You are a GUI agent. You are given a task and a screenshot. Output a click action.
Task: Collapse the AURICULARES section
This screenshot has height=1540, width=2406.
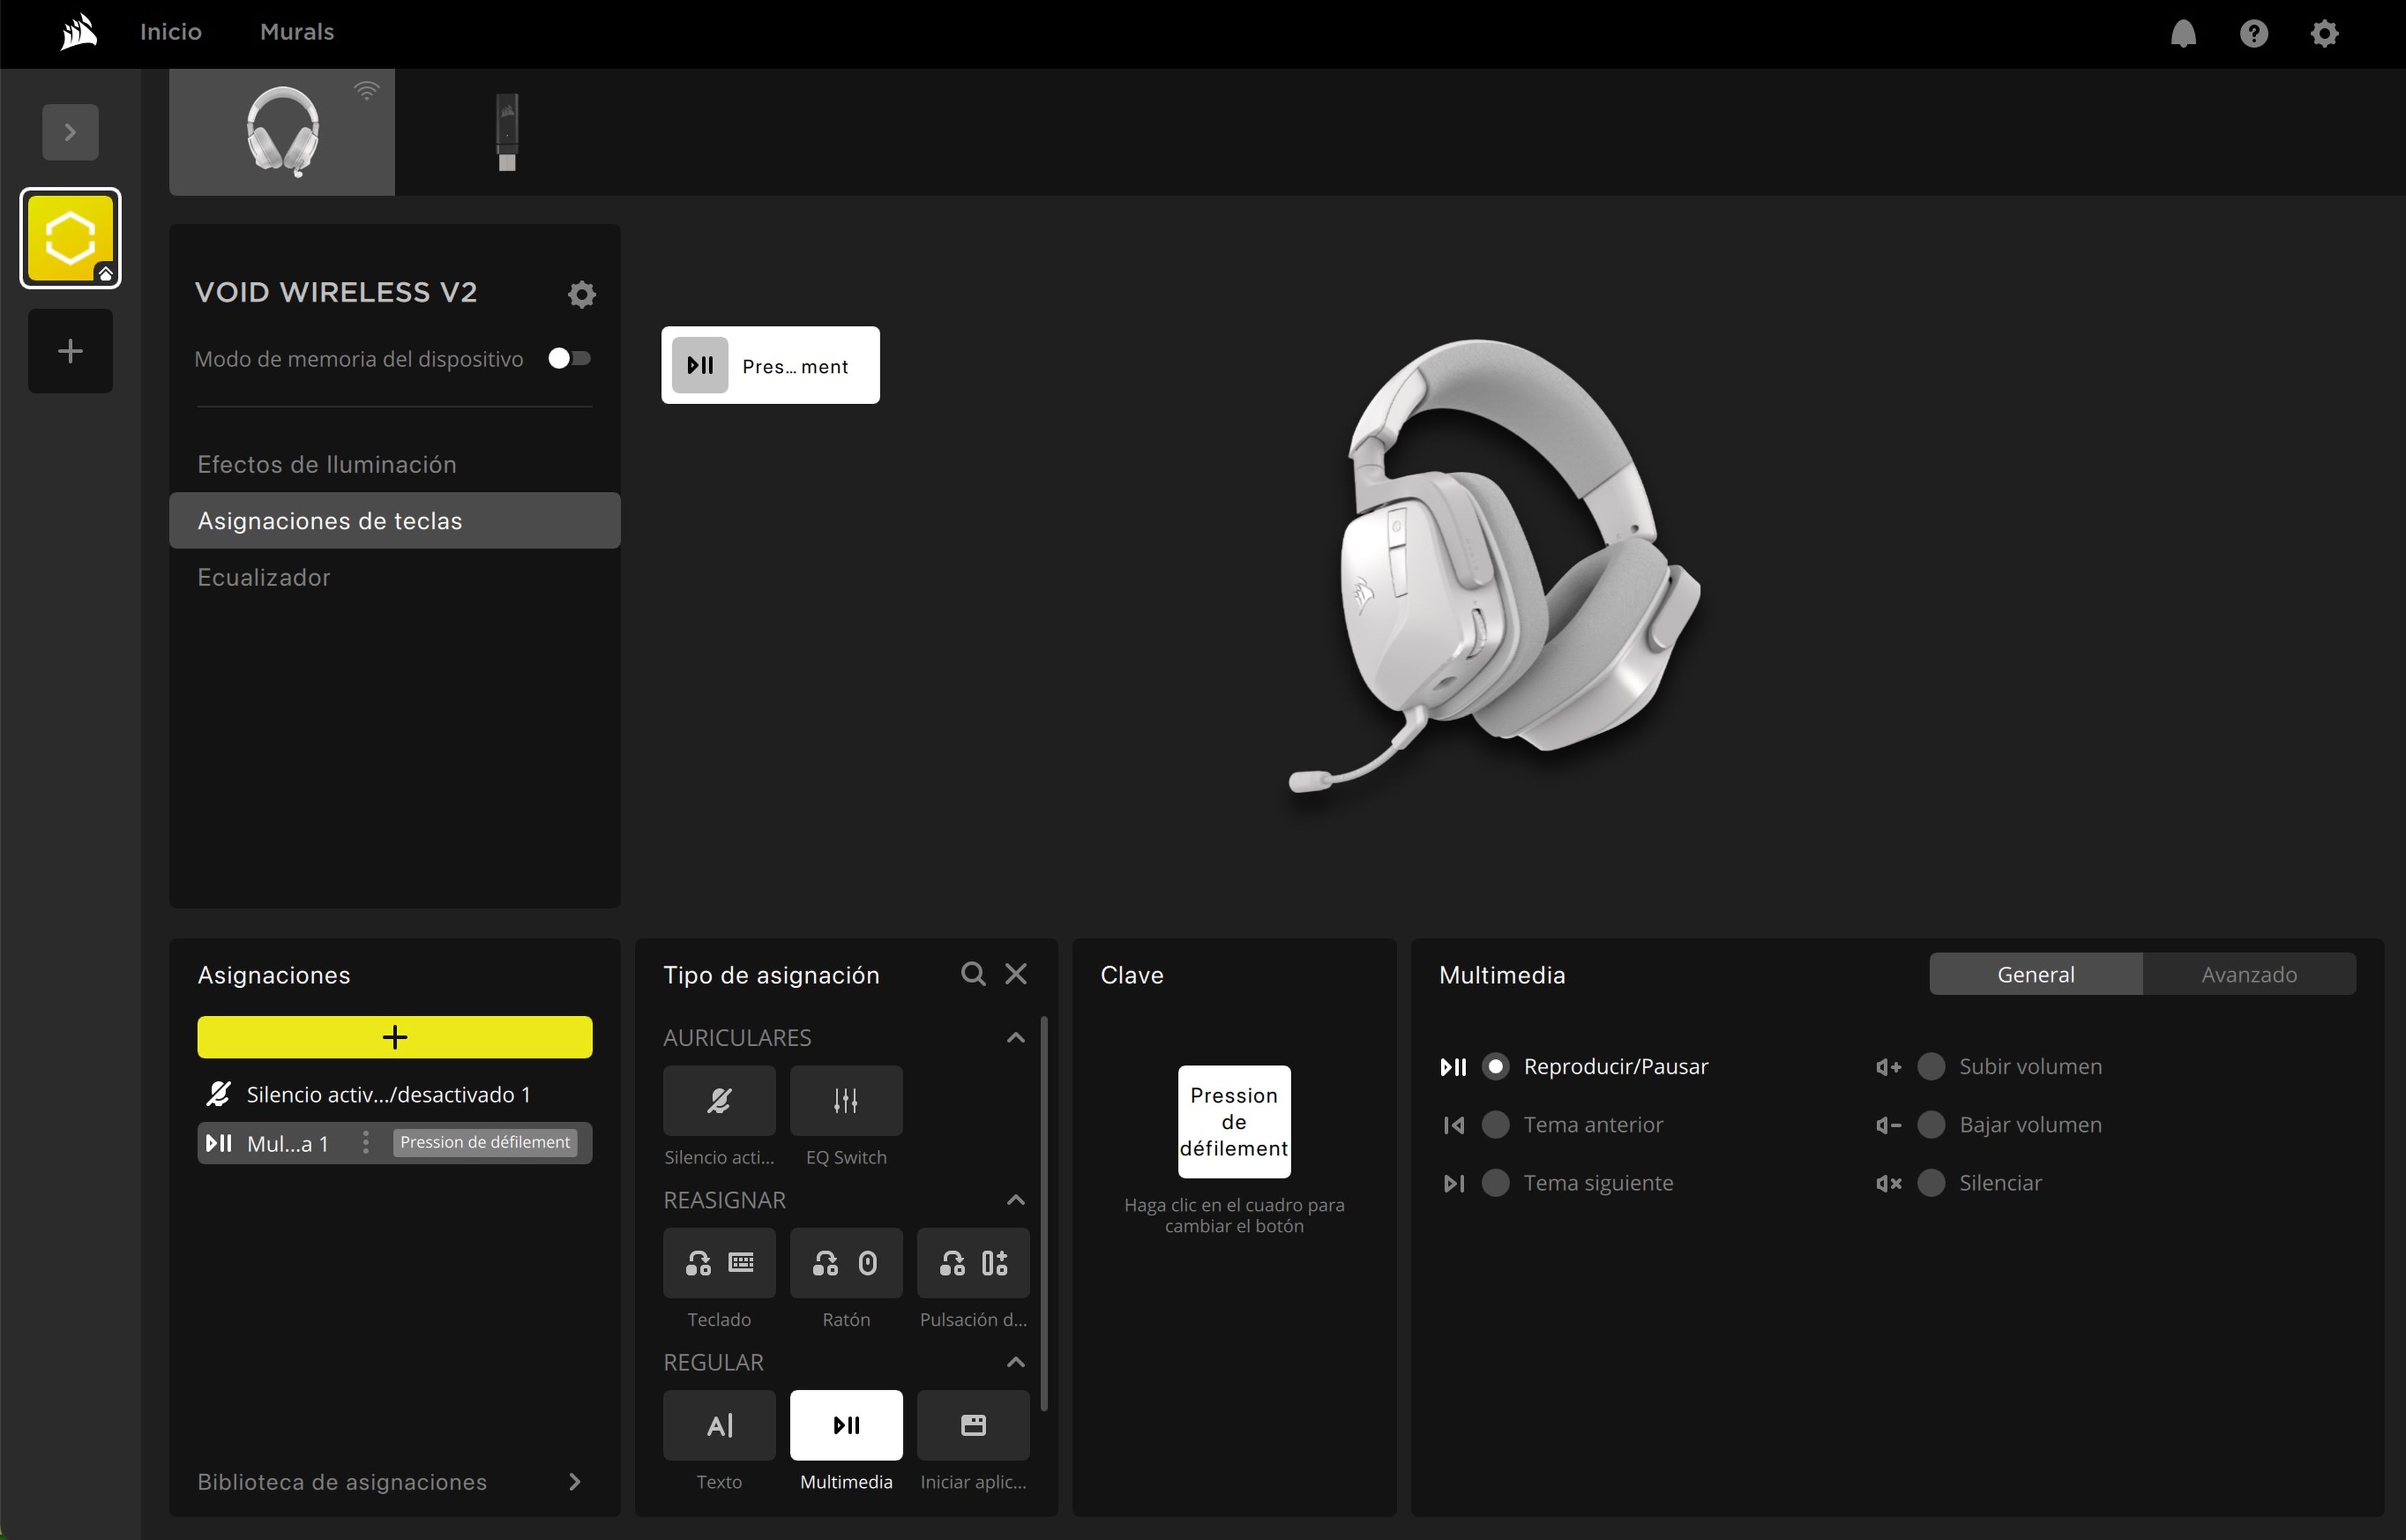click(x=1015, y=1037)
